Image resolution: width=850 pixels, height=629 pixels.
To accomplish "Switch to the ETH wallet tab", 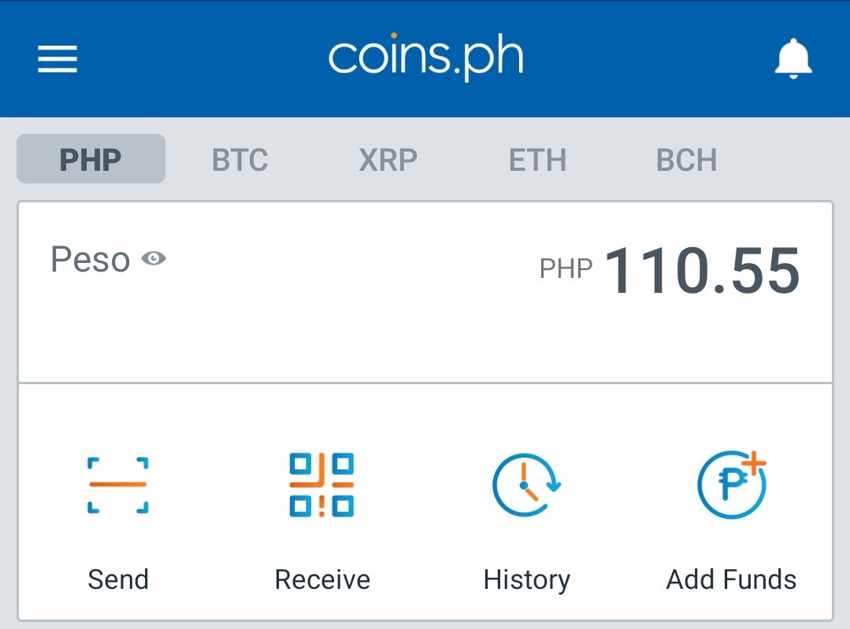I will pos(537,160).
